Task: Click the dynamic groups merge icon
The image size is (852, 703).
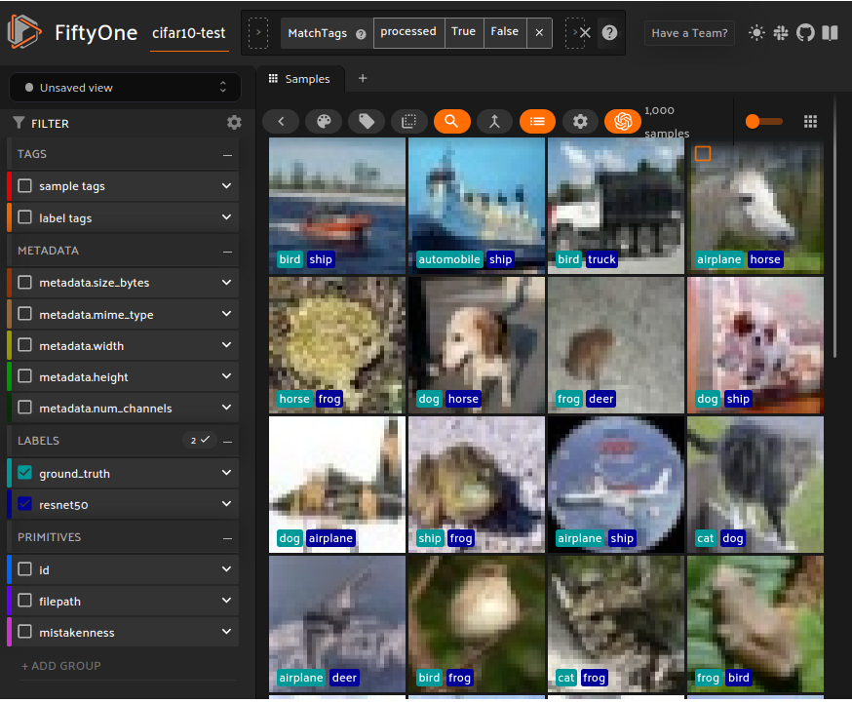Action: 494,122
